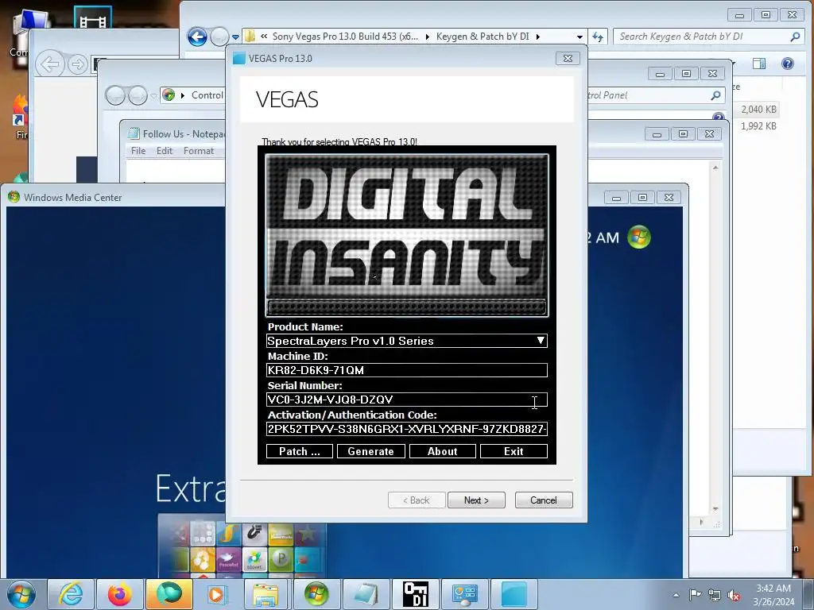
Task: Click the Patch ... button
Action: tap(300, 451)
